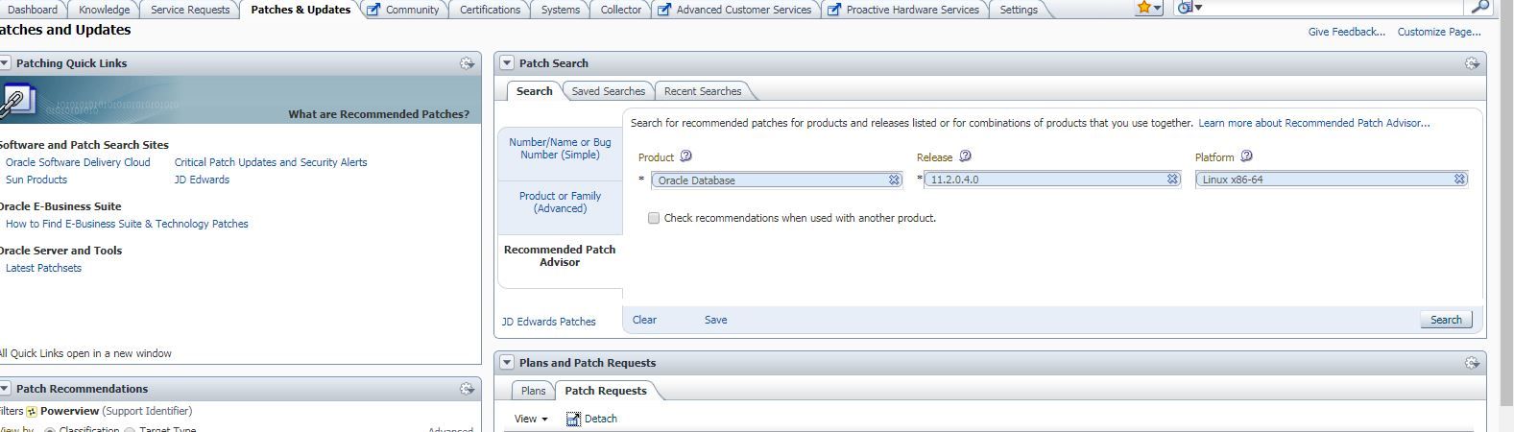Viewport: 1514px width, 432px height.
Task: Click the help icon beside Platform
Action: 1246,156
